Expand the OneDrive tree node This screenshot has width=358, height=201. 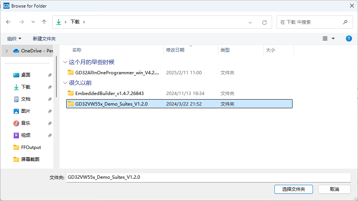point(7,51)
